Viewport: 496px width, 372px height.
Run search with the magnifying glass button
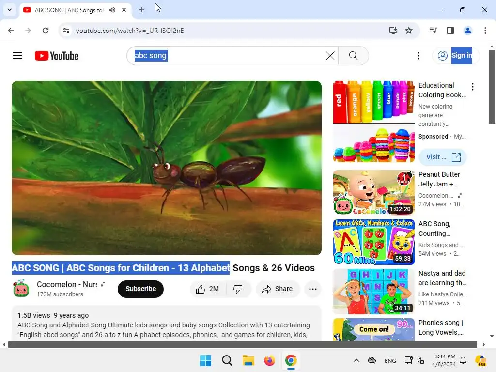point(353,56)
